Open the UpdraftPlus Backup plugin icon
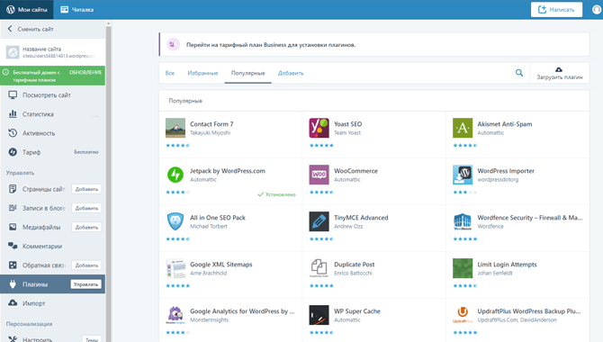603x342 pixels. pyautogui.click(x=463, y=315)
